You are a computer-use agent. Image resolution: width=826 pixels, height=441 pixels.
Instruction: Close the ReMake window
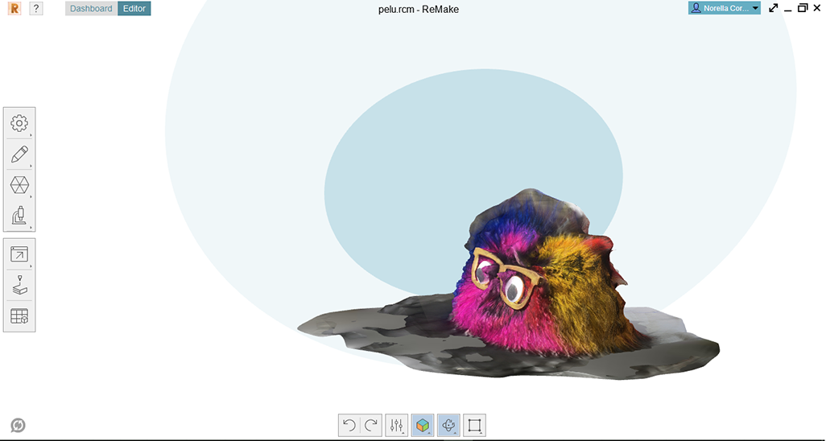[x=817, y=8]
